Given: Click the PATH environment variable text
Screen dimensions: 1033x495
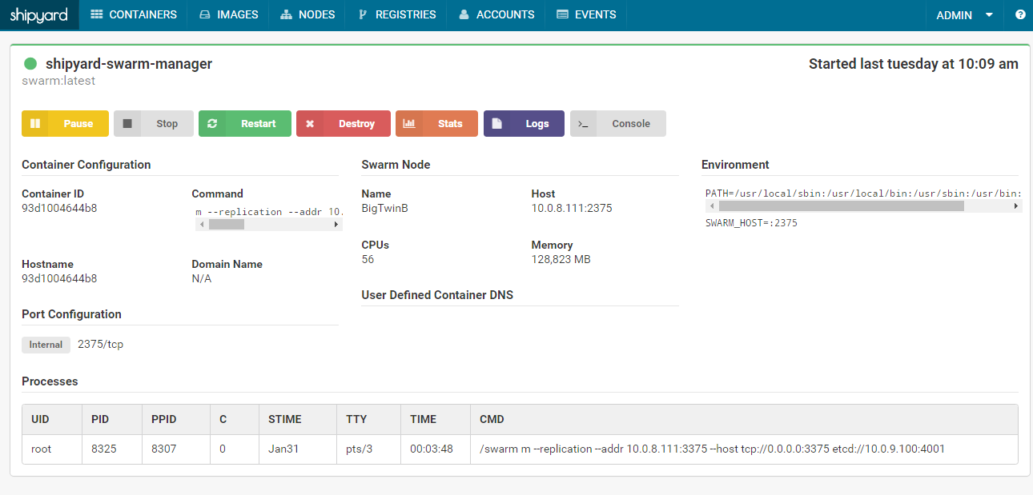Looking at the screenshot, I should 862,194.
